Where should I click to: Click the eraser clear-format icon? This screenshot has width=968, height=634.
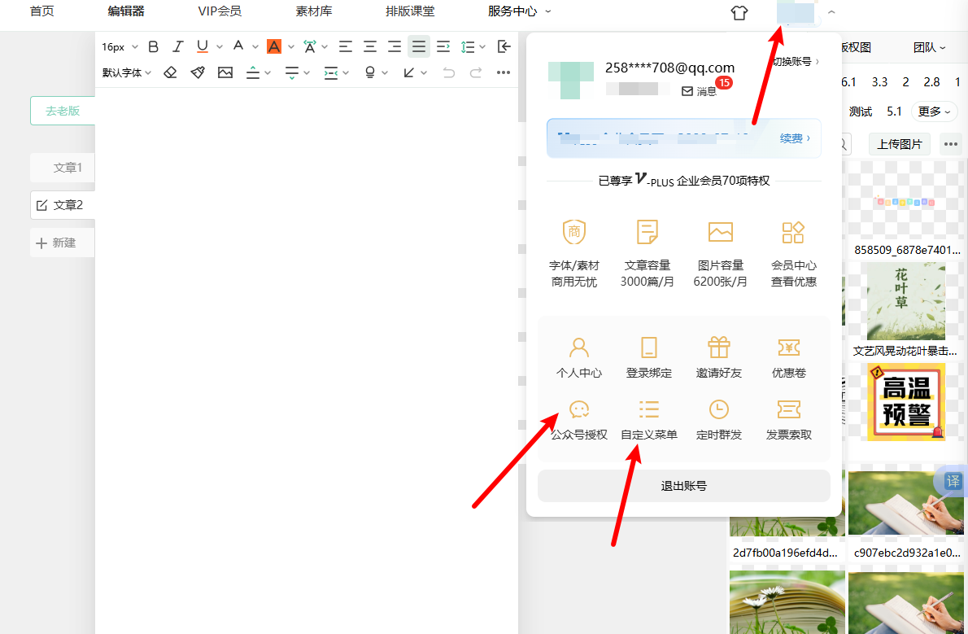(170, 72)
